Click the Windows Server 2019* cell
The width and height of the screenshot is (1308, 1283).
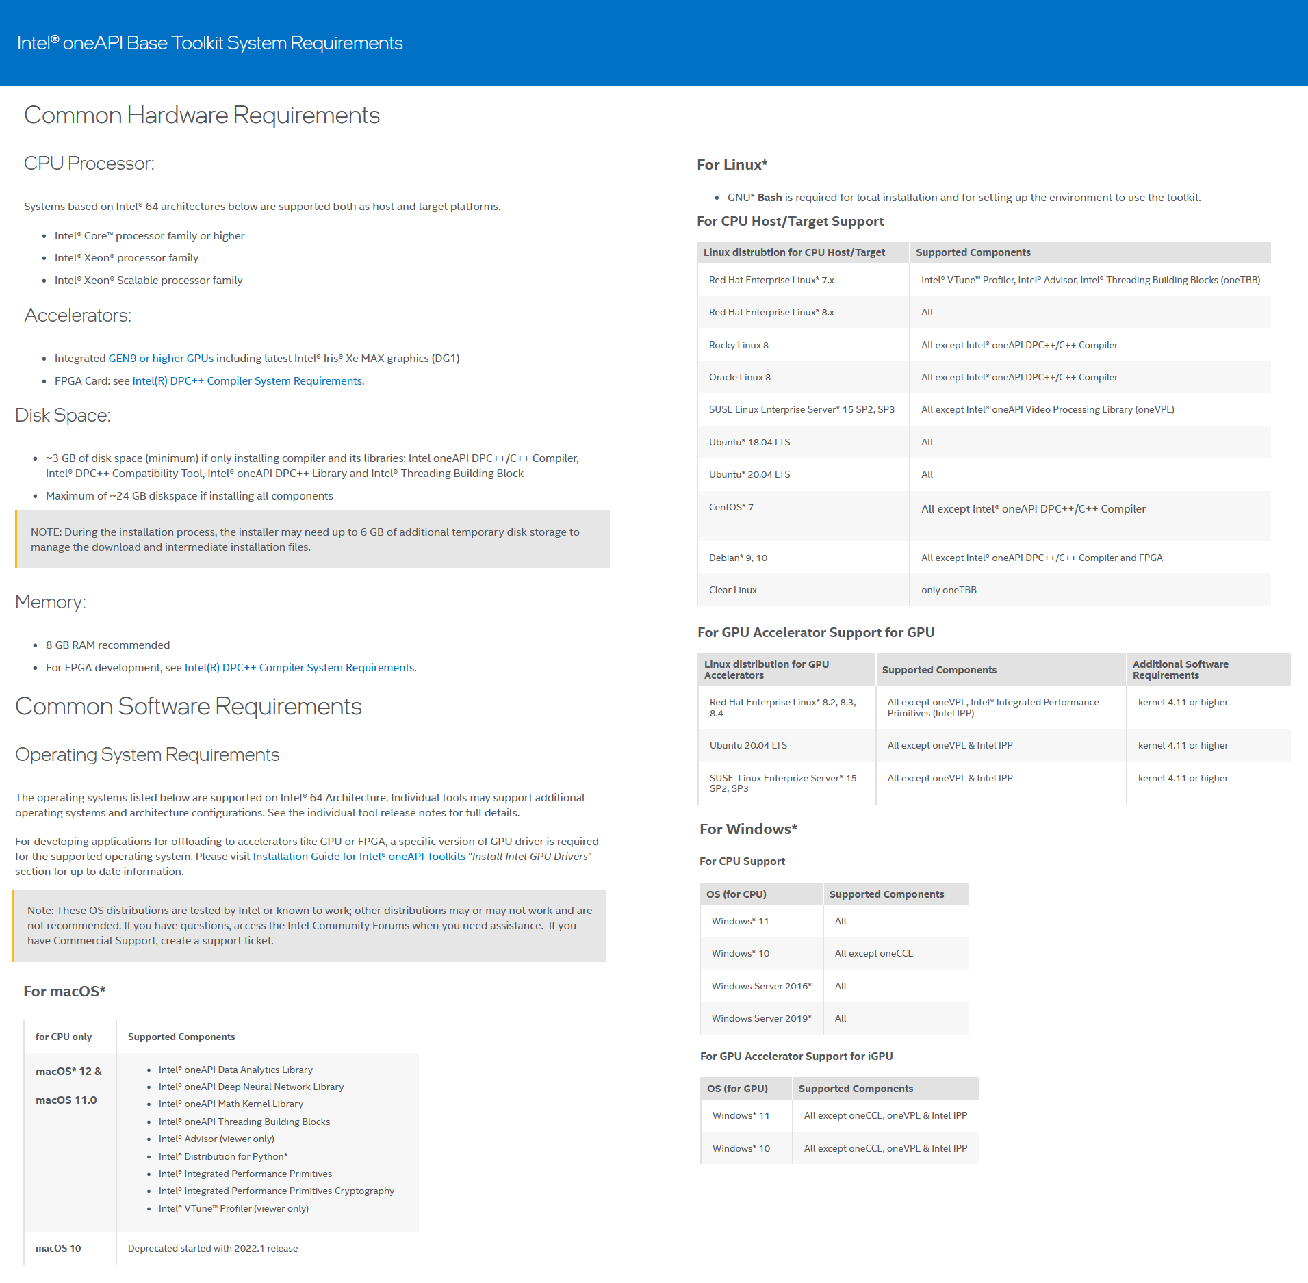(761, 1018)
